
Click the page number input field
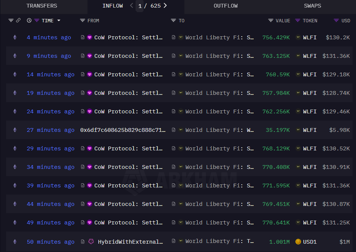(x=140, y=6)
